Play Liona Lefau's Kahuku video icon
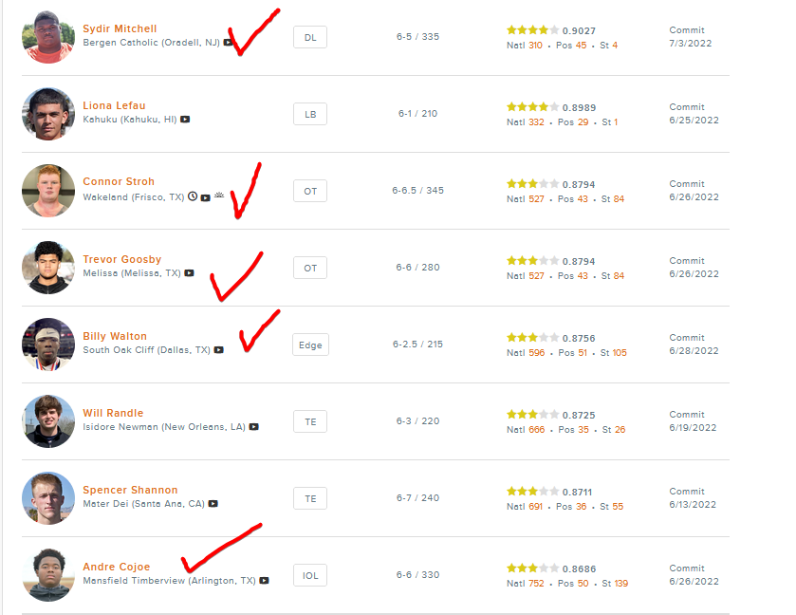Screen dimensions: 796x615 [185, 120]
